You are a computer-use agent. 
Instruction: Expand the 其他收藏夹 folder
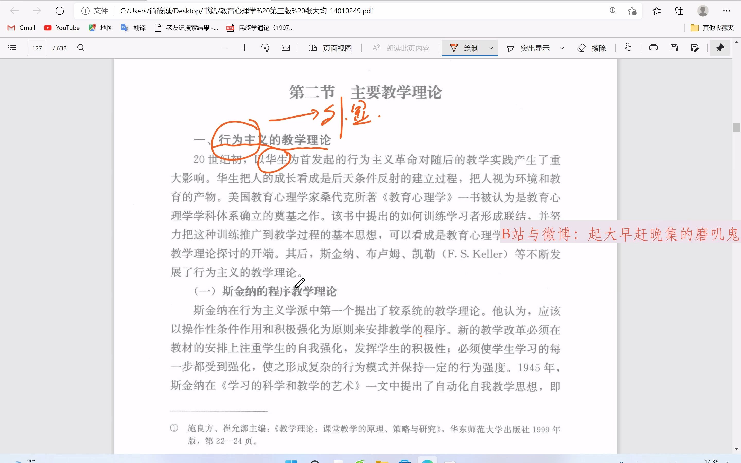click(712, 28)
